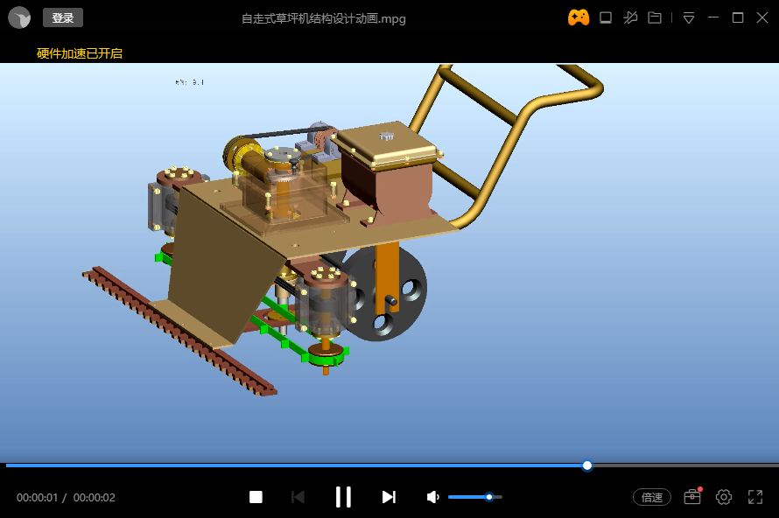Image resolution: width=779 pixels, height=518 pixels.
Task: Go to the previous video
Action: coord(298,497)
